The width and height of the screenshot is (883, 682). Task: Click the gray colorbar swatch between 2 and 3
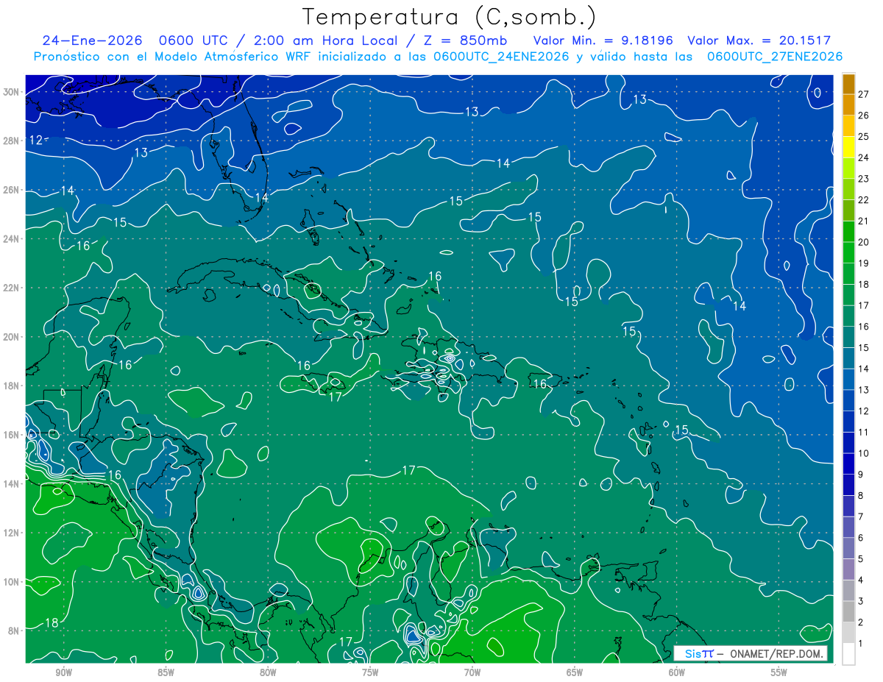(x=848, y=613)
